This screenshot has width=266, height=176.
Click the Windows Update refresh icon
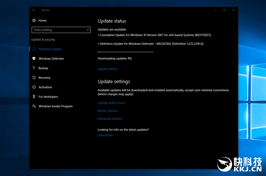[34, 49]
